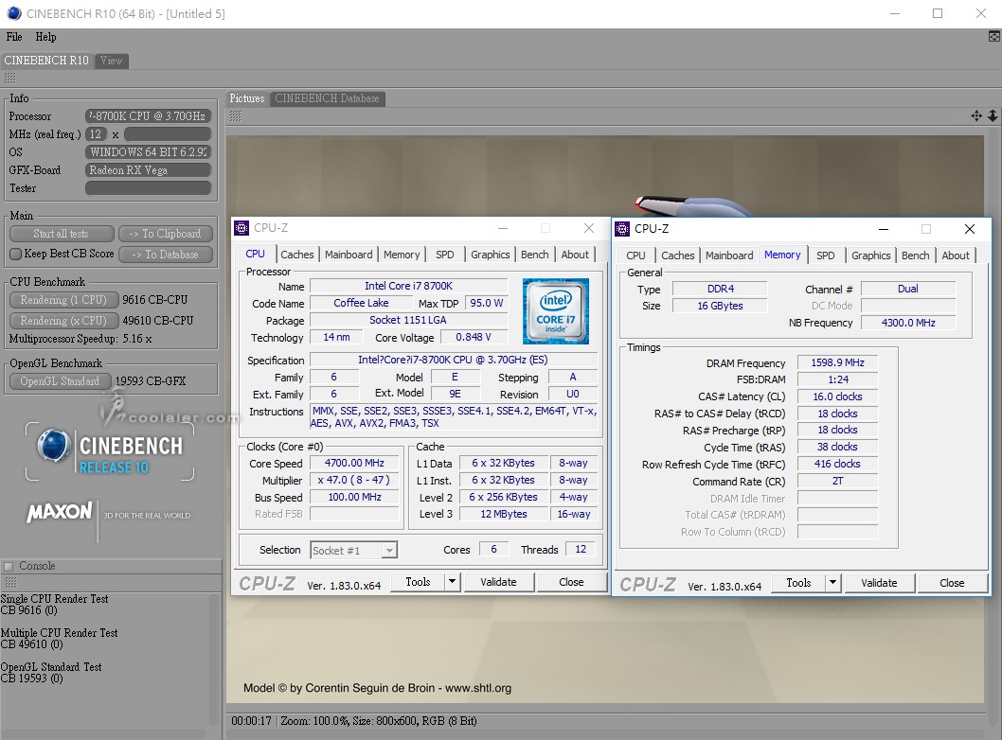Click the grip handle below Pictures tab
The width and height of the screenshot is (1002, 740).
click(235, 116)
